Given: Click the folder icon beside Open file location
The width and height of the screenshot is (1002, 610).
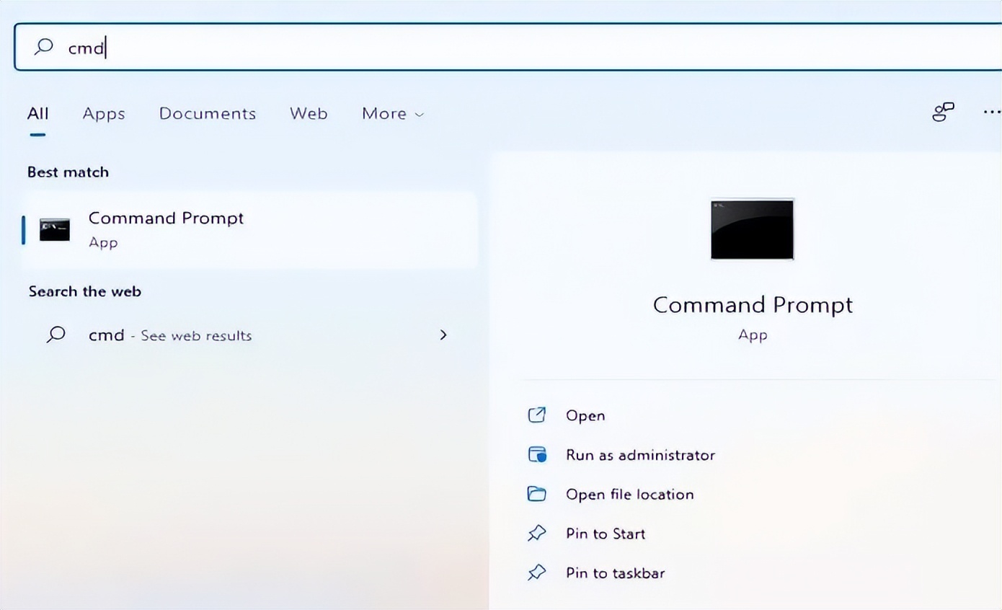Looking at the screenshot, I should 537,494.
